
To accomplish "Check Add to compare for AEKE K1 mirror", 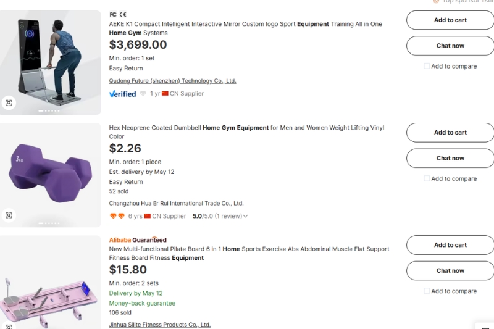I will pos(427,66).
